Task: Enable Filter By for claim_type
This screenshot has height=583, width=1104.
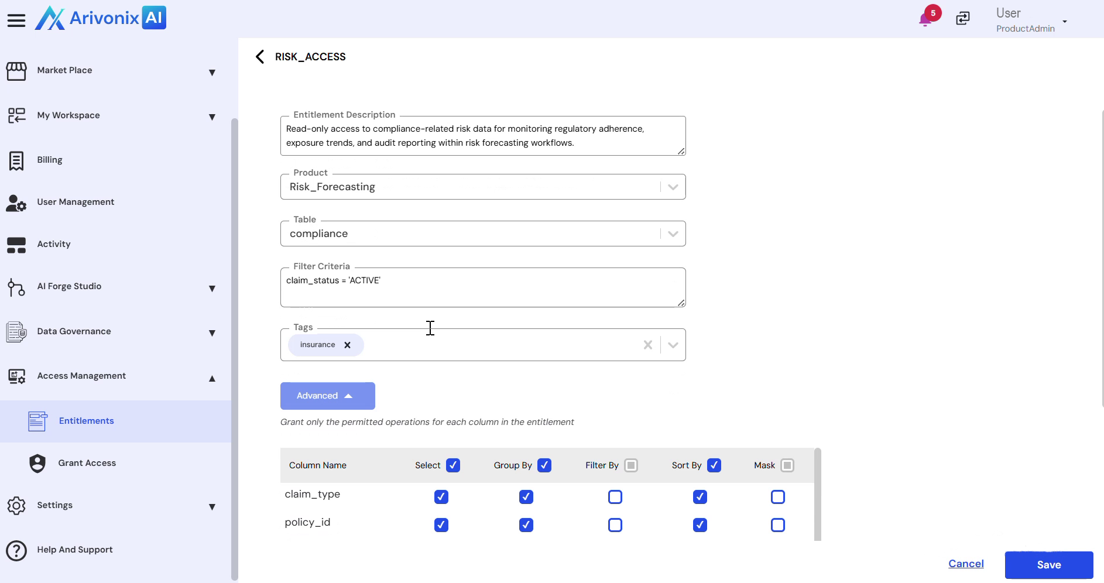Action: [x=615, y=497]
